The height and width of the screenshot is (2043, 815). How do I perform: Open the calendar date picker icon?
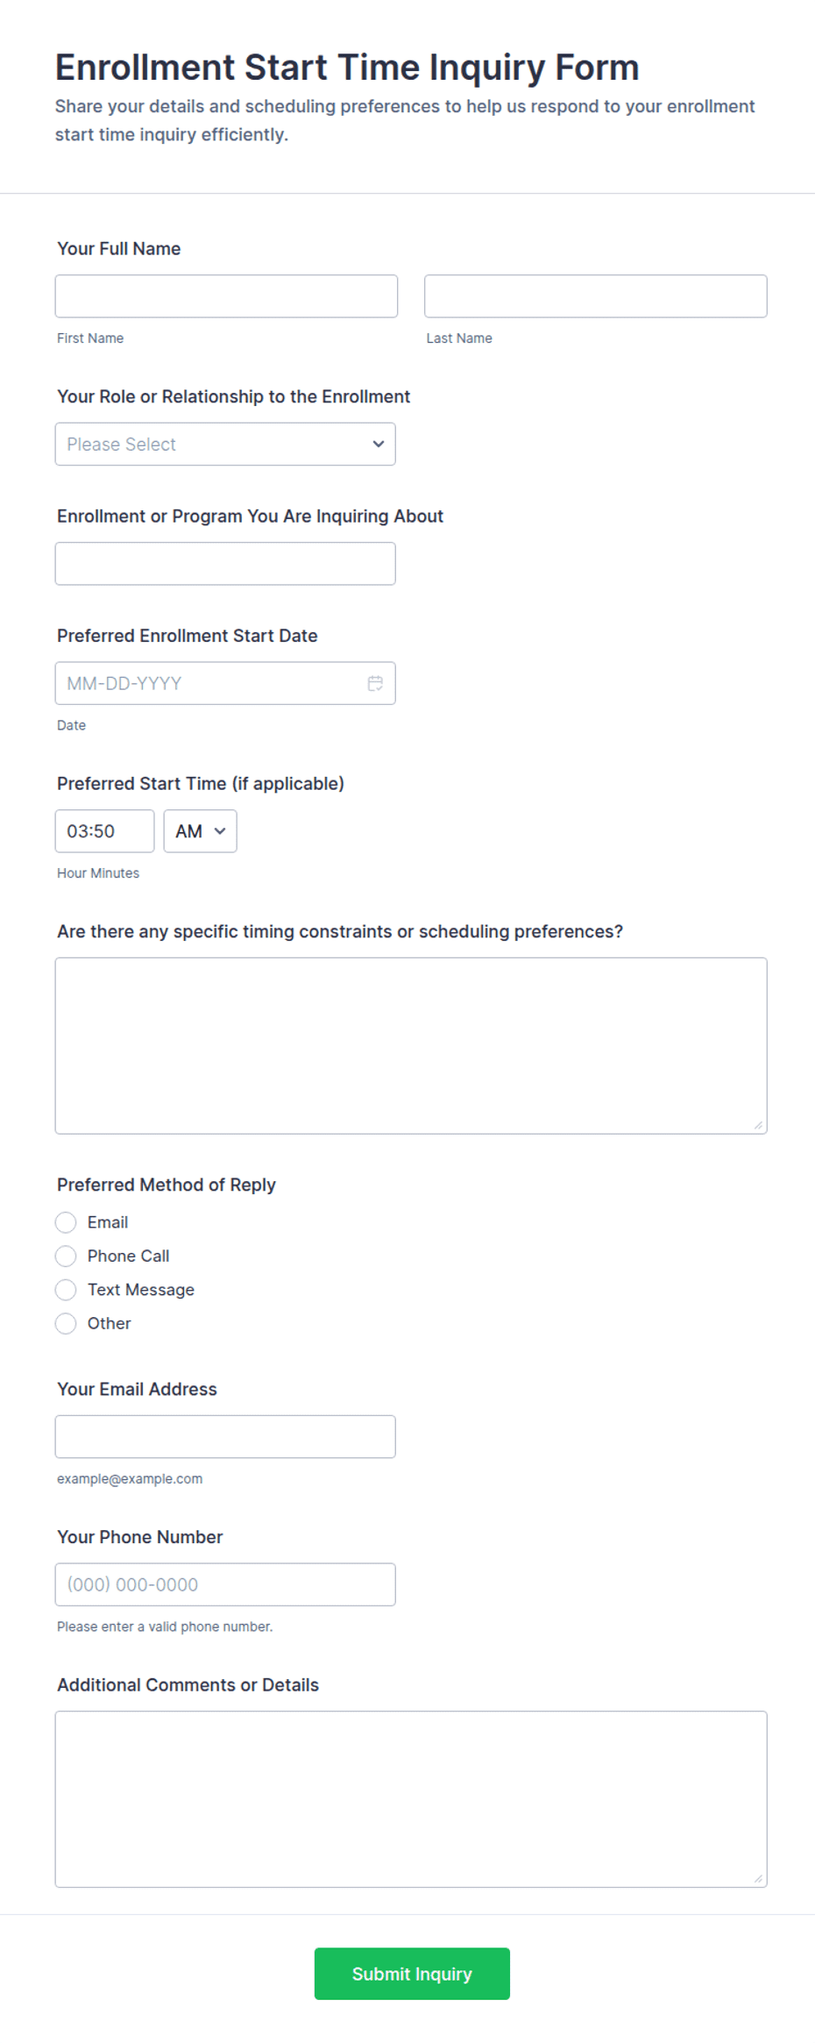[x=375, y=683]
